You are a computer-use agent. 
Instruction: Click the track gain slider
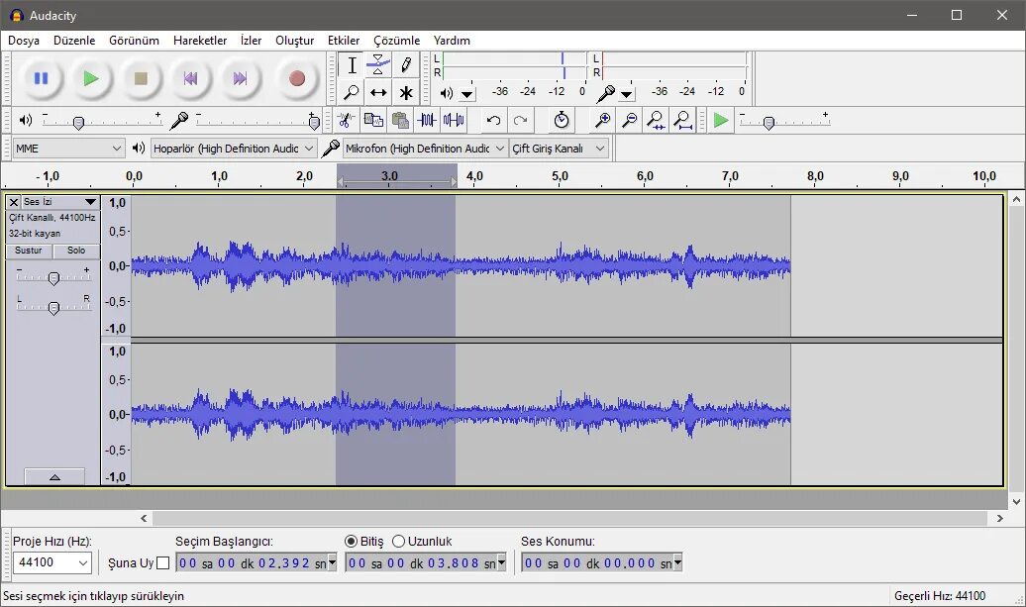pyautogui.click(x=53, y=277)
